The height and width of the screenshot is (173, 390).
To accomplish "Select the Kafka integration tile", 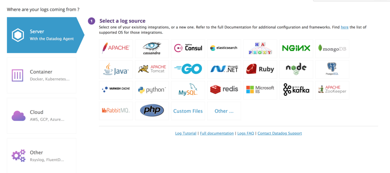I will [296, 90].
